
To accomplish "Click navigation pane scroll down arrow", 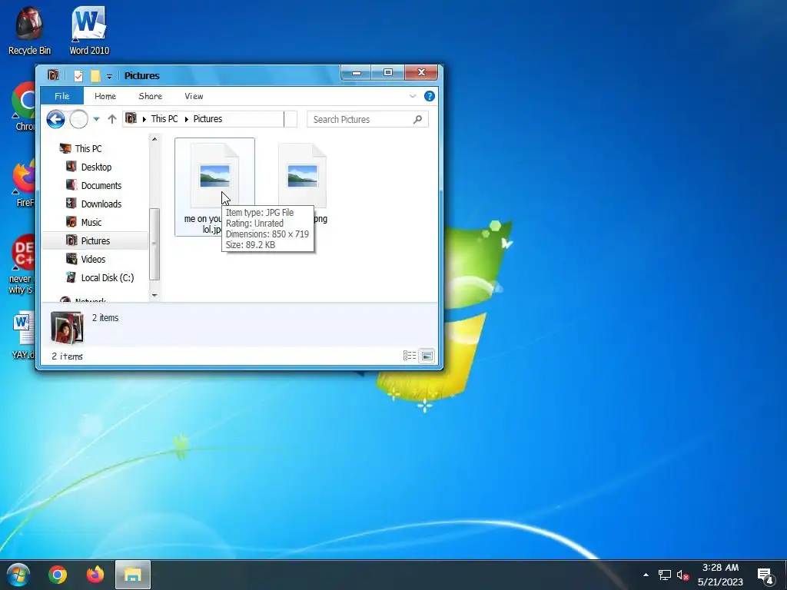I will pyautogui.click(x=154, y=296).
